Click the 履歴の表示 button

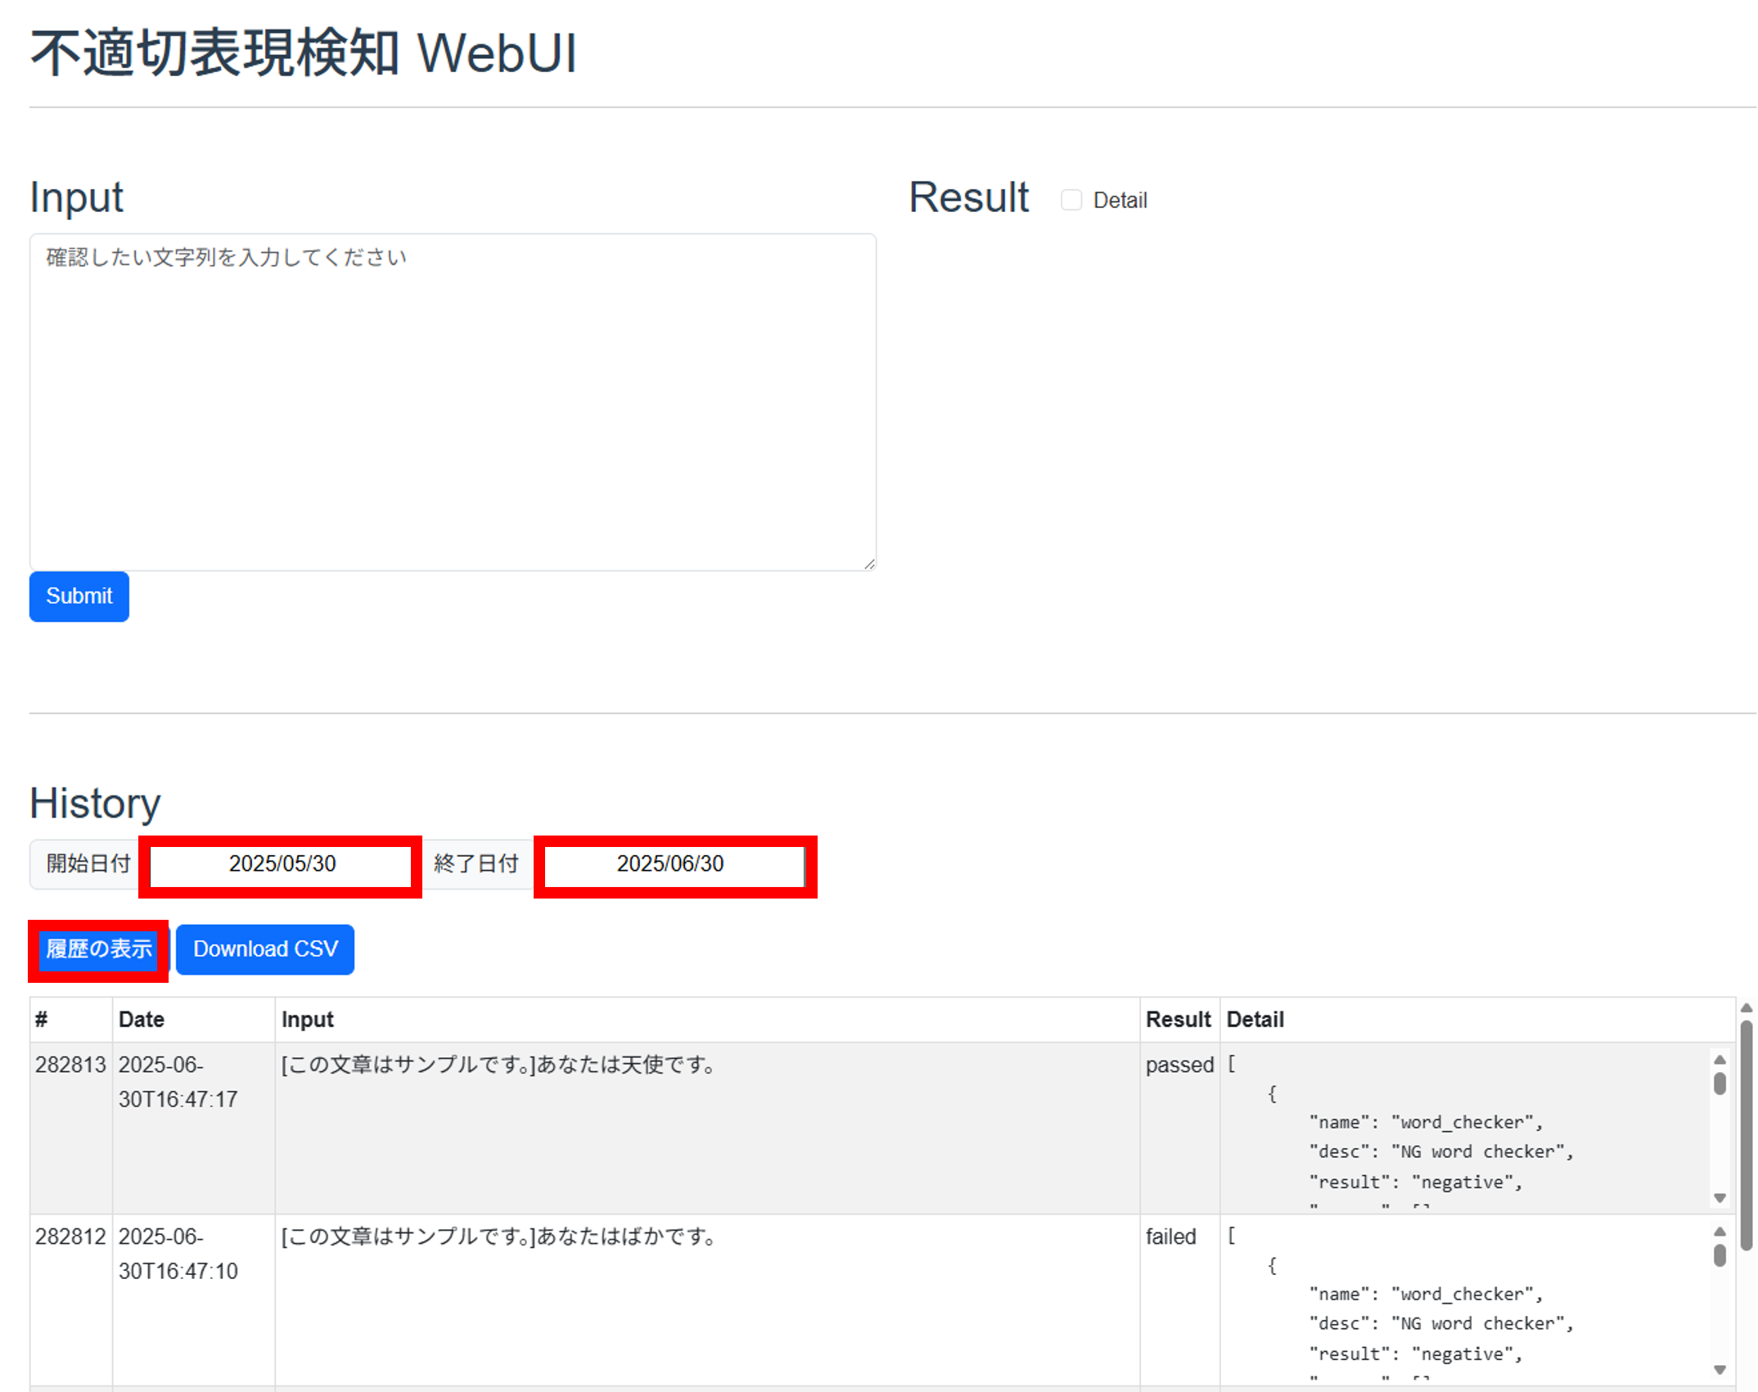pos(98,949)
